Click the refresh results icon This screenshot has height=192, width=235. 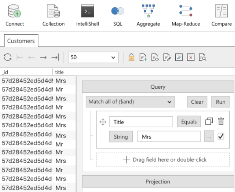coord(8,57)
